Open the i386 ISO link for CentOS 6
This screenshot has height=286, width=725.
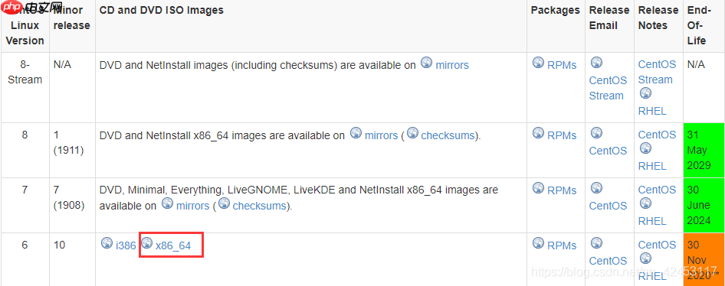[126, 246]
